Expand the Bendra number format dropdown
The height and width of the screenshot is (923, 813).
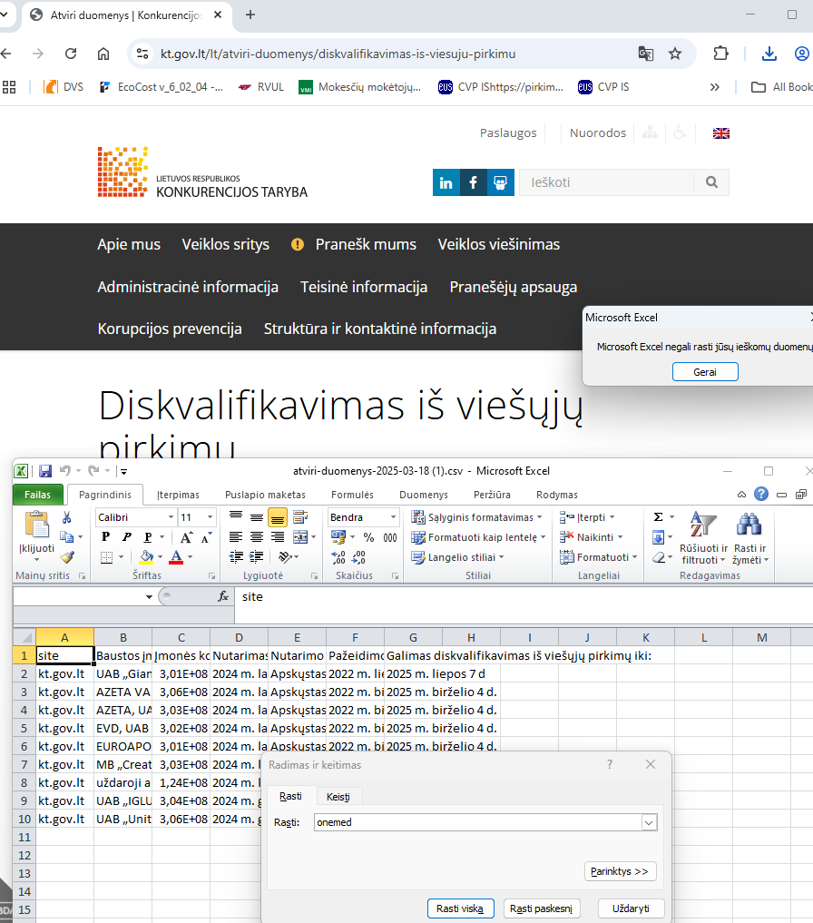[x=393, y=517]
